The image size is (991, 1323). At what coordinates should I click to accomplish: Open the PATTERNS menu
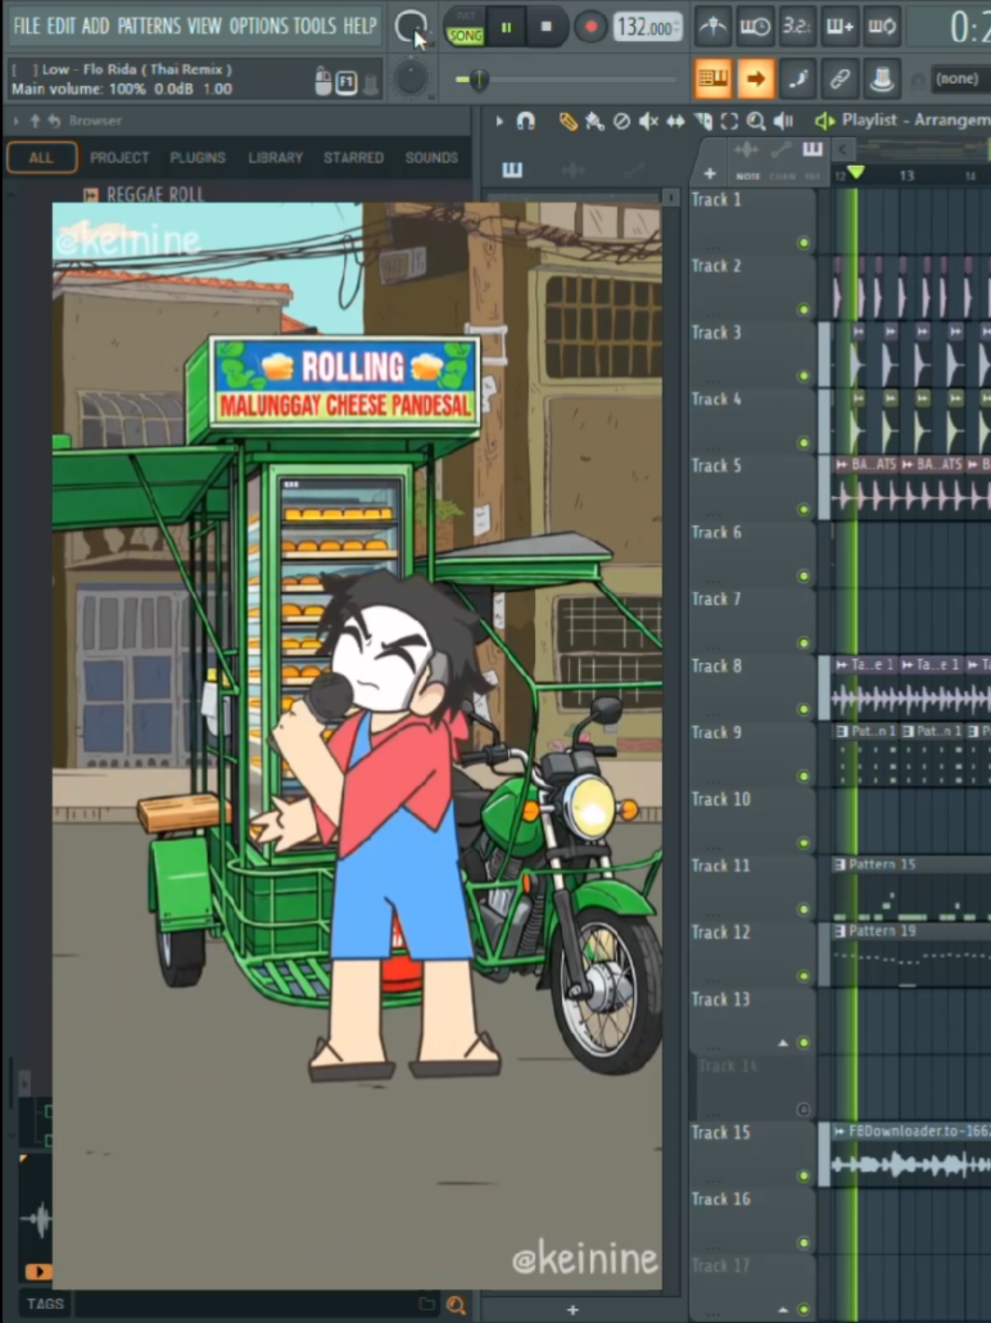[149, 26]
